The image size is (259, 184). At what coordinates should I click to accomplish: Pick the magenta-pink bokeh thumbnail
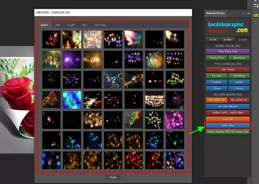coord(174,119)
